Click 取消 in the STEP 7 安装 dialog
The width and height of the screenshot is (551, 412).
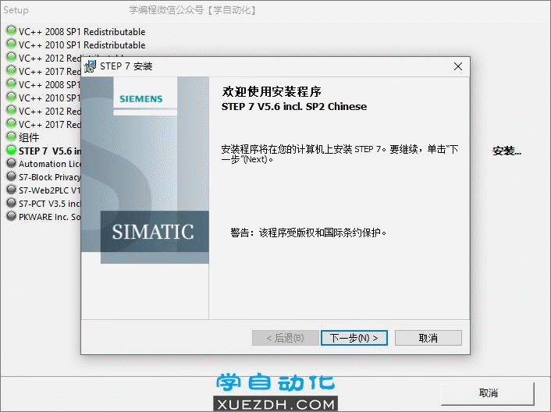(x=428, y=338)
